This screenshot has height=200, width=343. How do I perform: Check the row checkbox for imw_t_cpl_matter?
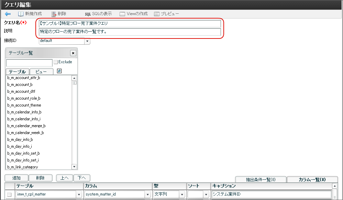pos(9,194)
